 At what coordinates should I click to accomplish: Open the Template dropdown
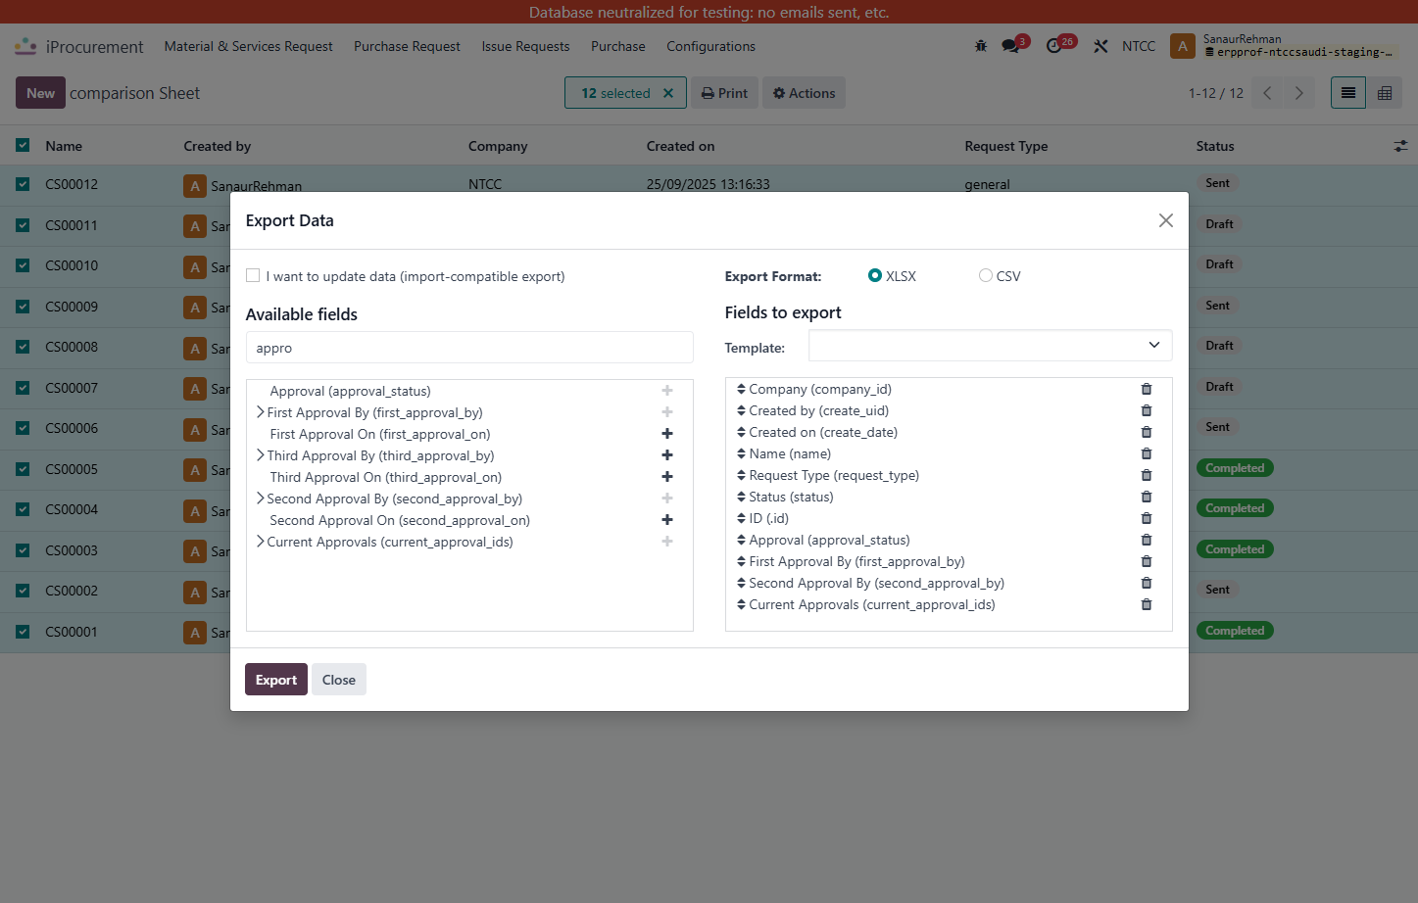pyautogui.click(x=990, y=346)
